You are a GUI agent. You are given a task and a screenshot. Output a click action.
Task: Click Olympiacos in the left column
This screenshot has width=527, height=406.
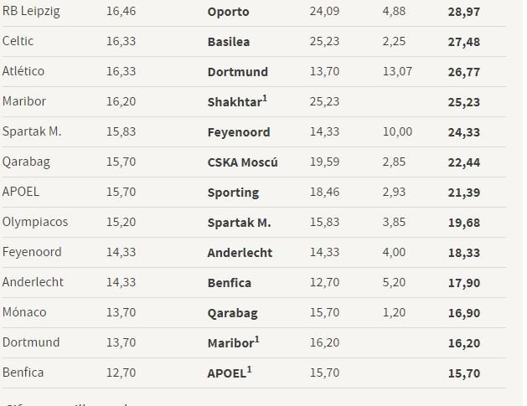pos(35,222)
